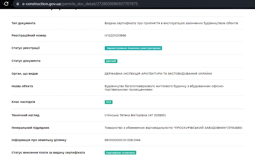
Task: Click the 'Інформація про земельну ділянку' label
Action: click(x=39, y=140)
